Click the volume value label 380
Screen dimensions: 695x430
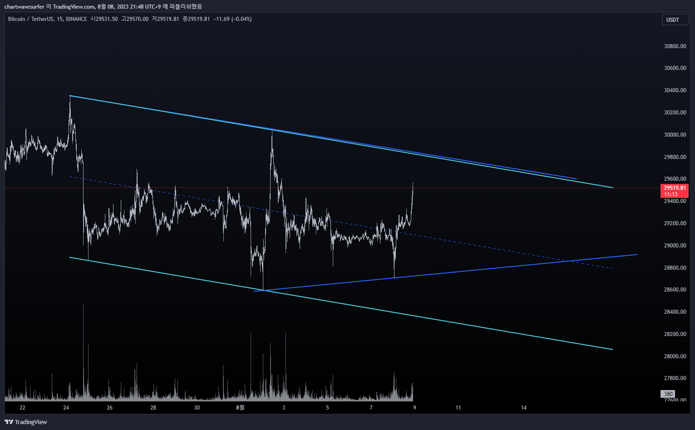coord(668,394)
